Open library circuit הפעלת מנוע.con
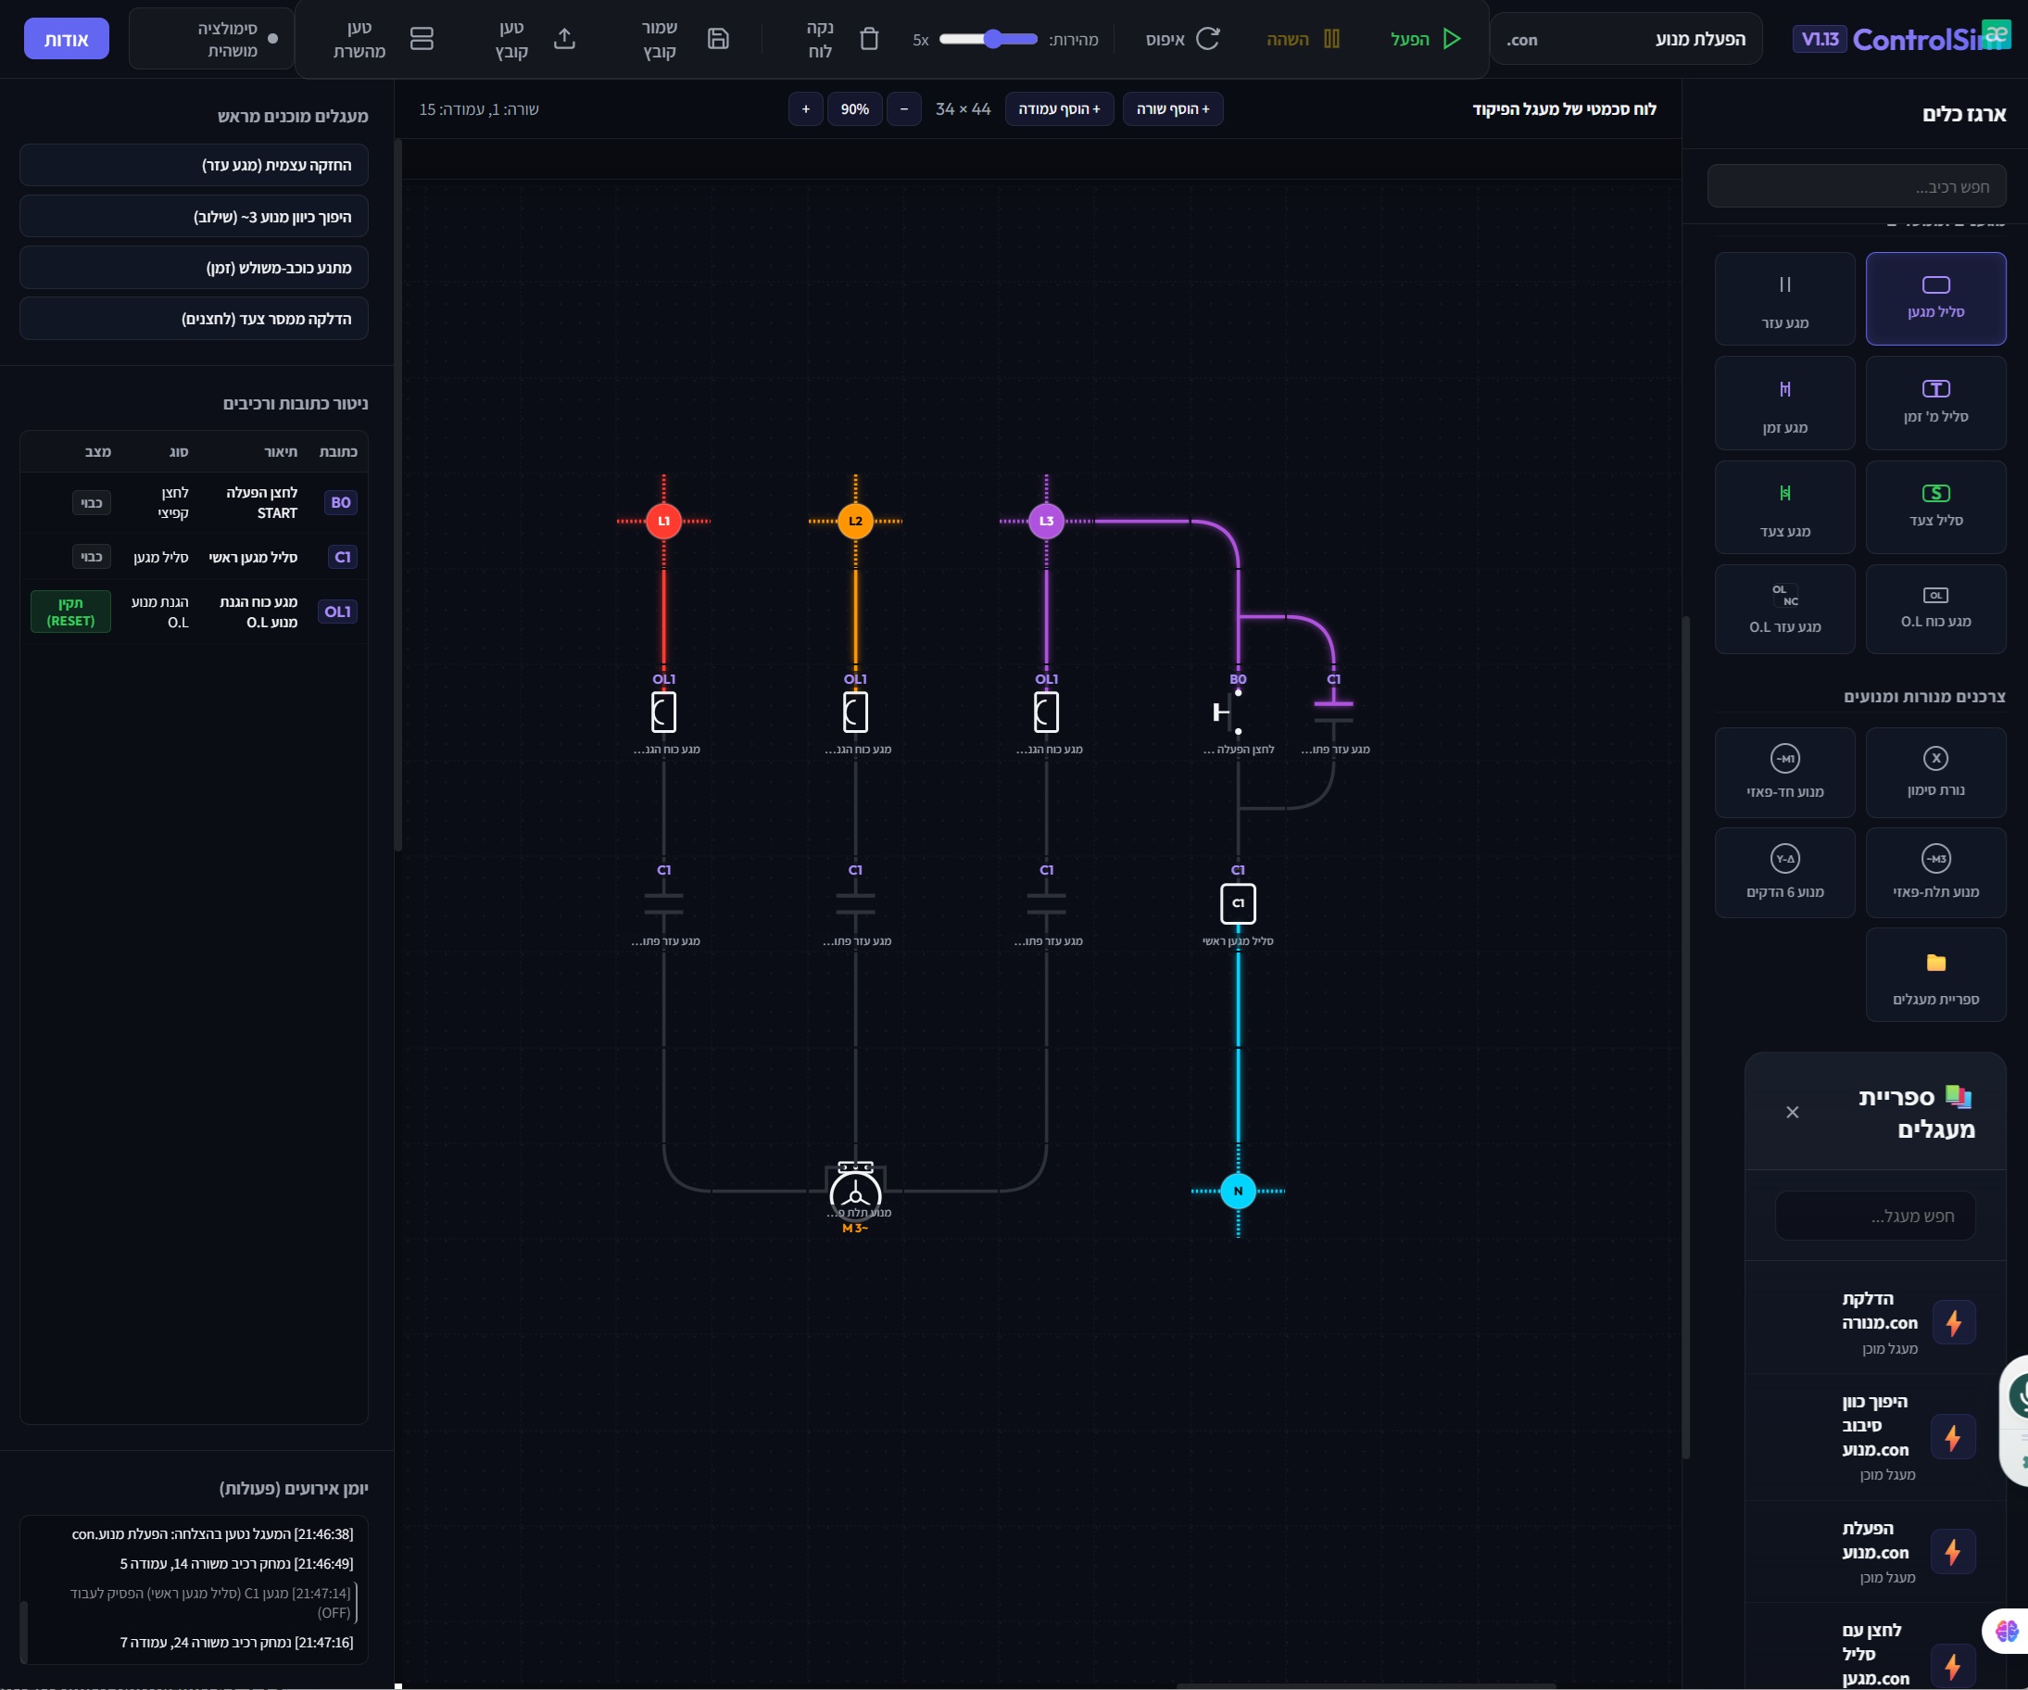Screen dimensions: 2028x1690 coord(1874,1552)
